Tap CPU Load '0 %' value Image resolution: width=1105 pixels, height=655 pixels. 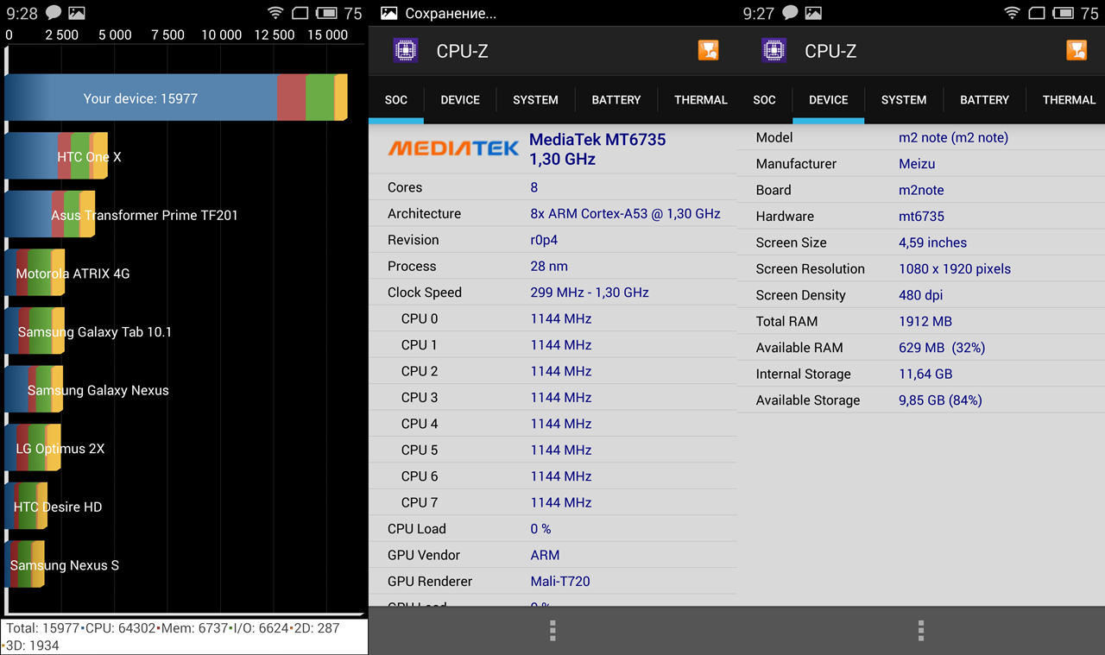(x=540, y=529)
